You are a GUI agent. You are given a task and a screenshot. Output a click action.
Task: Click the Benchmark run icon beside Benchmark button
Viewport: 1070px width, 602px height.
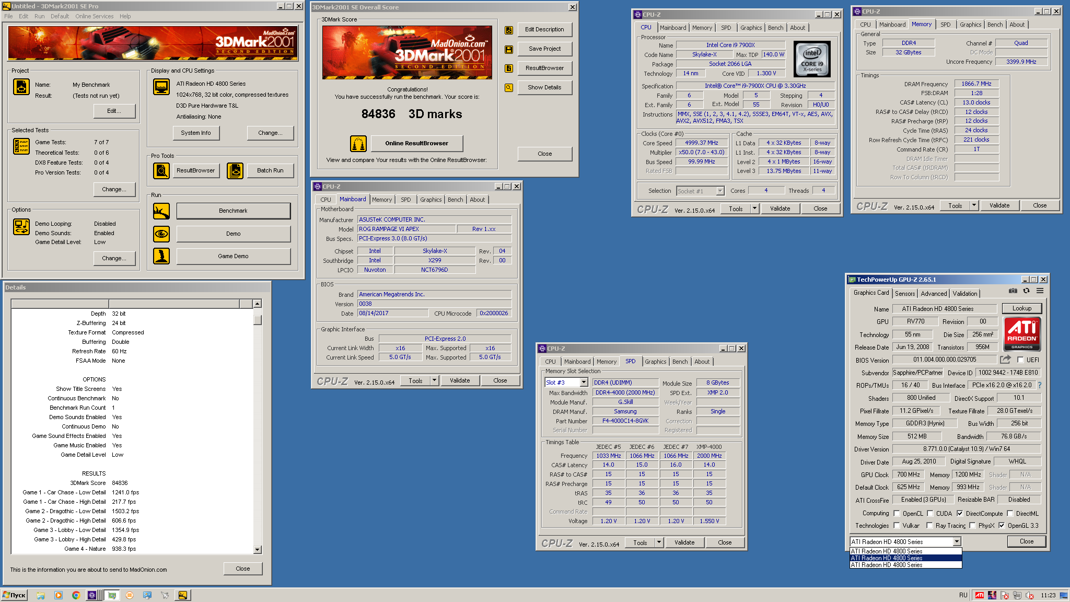[x=161, y=211]
